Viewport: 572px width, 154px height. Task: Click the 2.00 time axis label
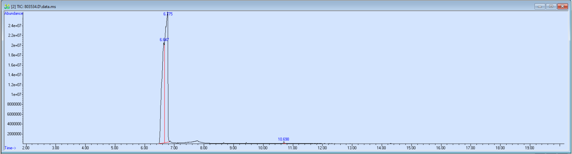coord(26,148)
